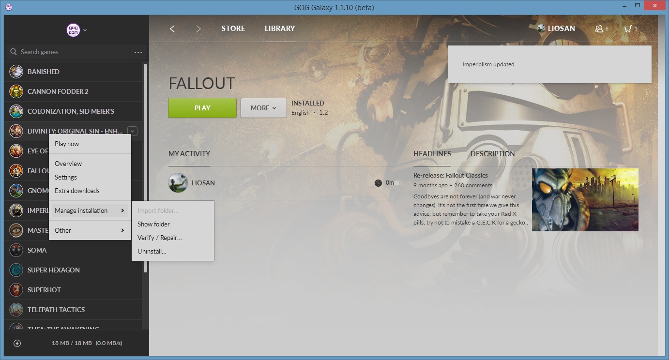Select the Master of Orion game icon
The image size is (669, 360).
click(16, 230)
